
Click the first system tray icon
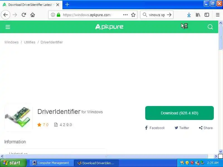(x=182, y=163)
